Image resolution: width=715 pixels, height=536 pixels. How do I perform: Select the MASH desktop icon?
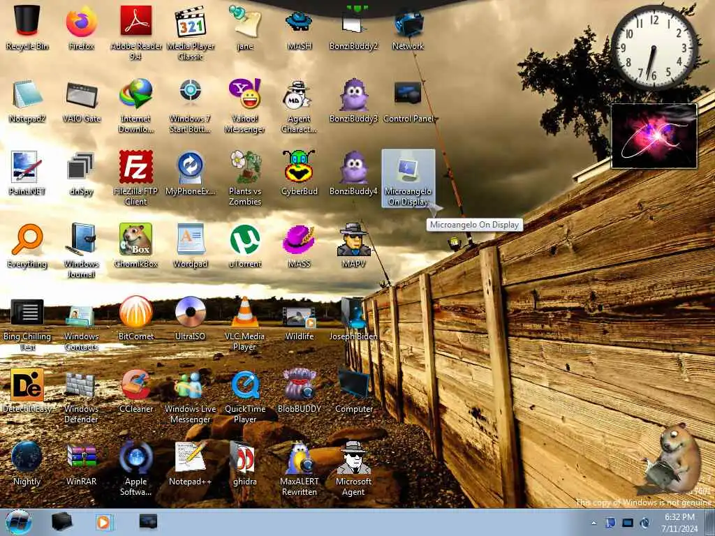pyautogui.click(x=299, y=28)
